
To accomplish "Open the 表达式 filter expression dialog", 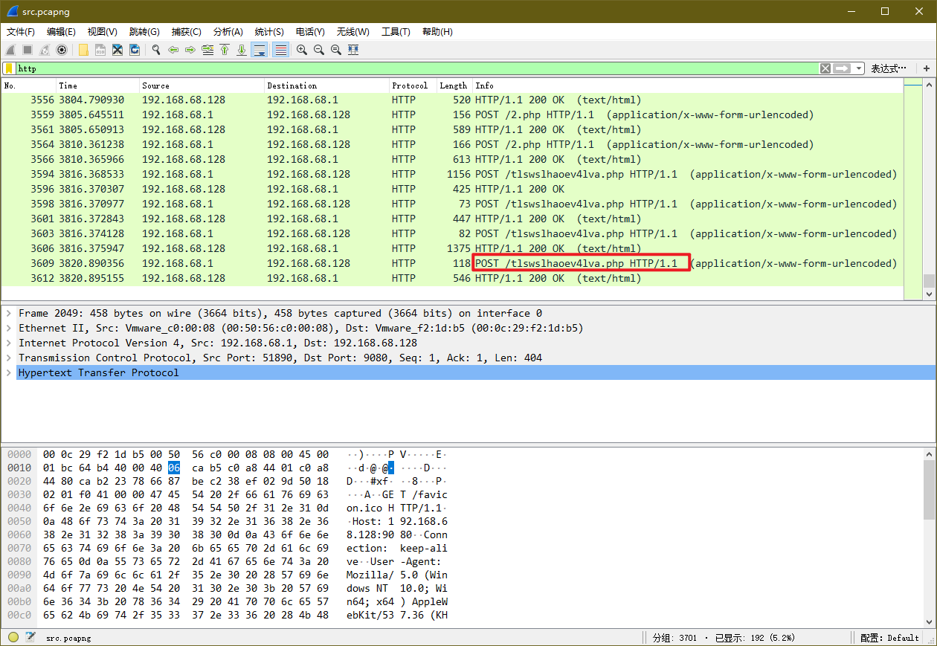I will [x=889, y=68].
